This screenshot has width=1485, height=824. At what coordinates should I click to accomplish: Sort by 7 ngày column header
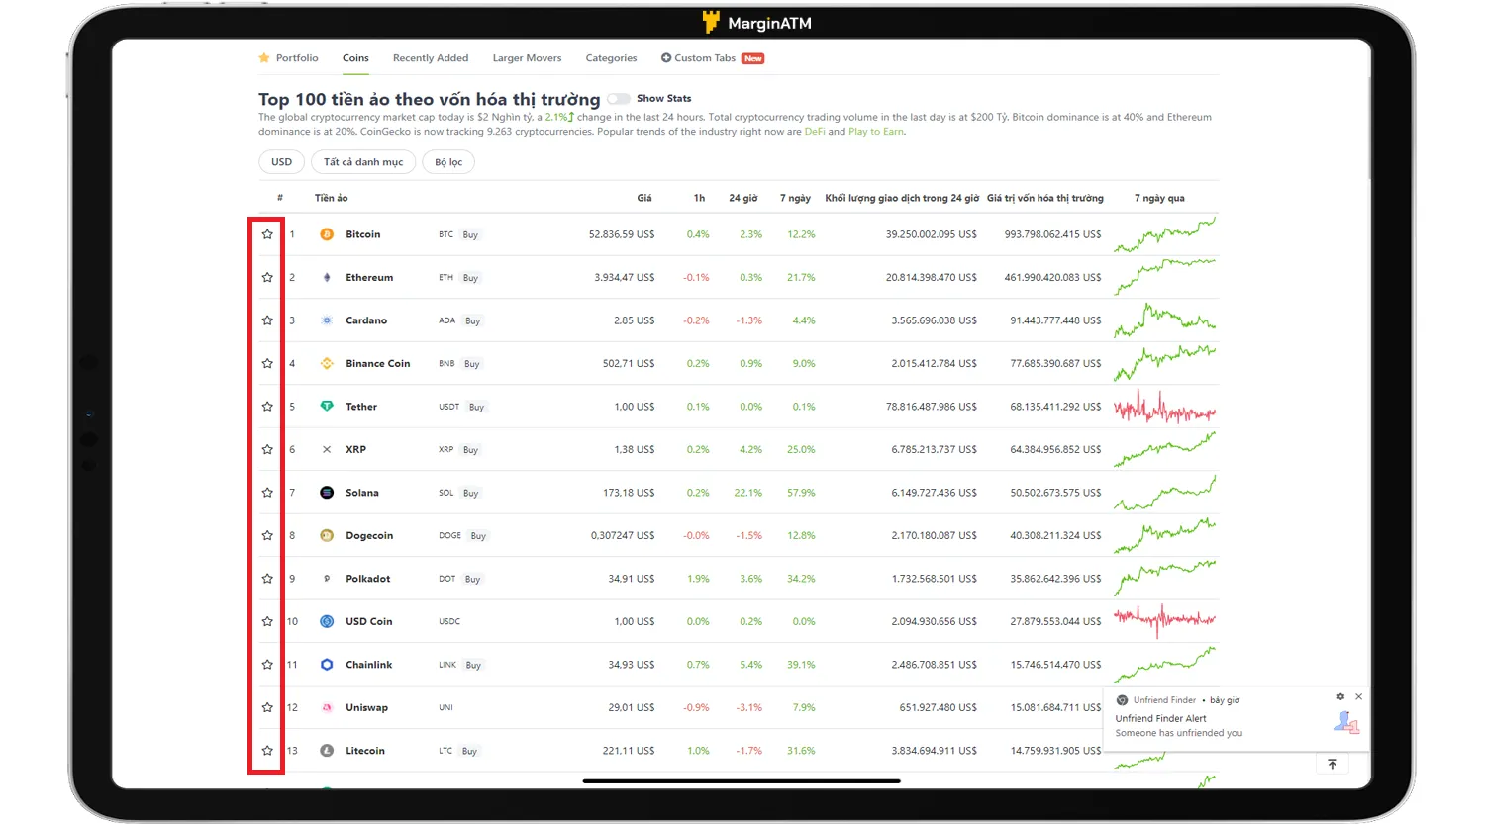(x=795, y=198)
